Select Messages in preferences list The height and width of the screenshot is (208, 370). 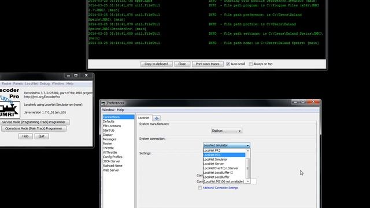pos(119,139)
